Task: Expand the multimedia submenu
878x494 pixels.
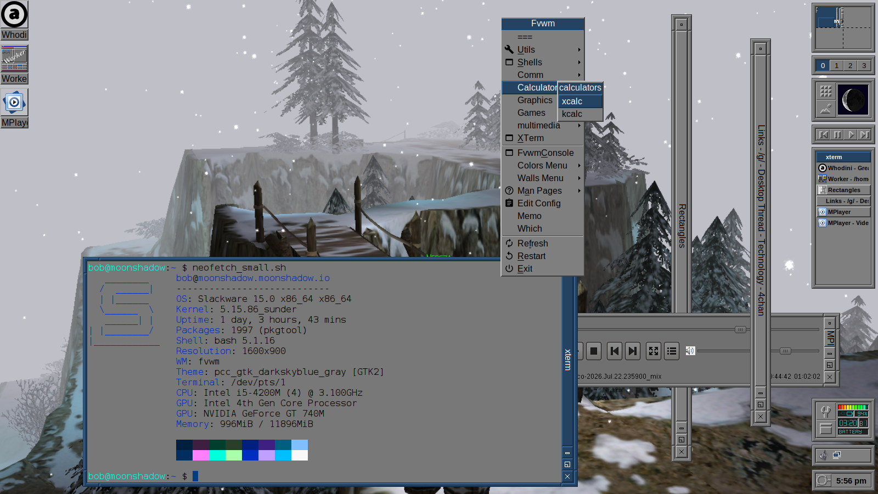Action: click(543, 126)
